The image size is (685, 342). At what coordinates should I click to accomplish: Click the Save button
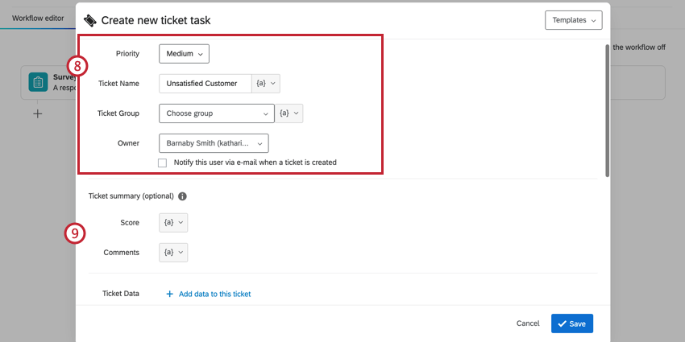tap(572, 323)
